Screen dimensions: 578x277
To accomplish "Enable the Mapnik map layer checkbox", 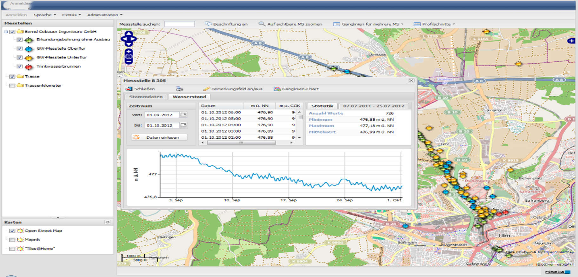I will (x=12, y=240).
